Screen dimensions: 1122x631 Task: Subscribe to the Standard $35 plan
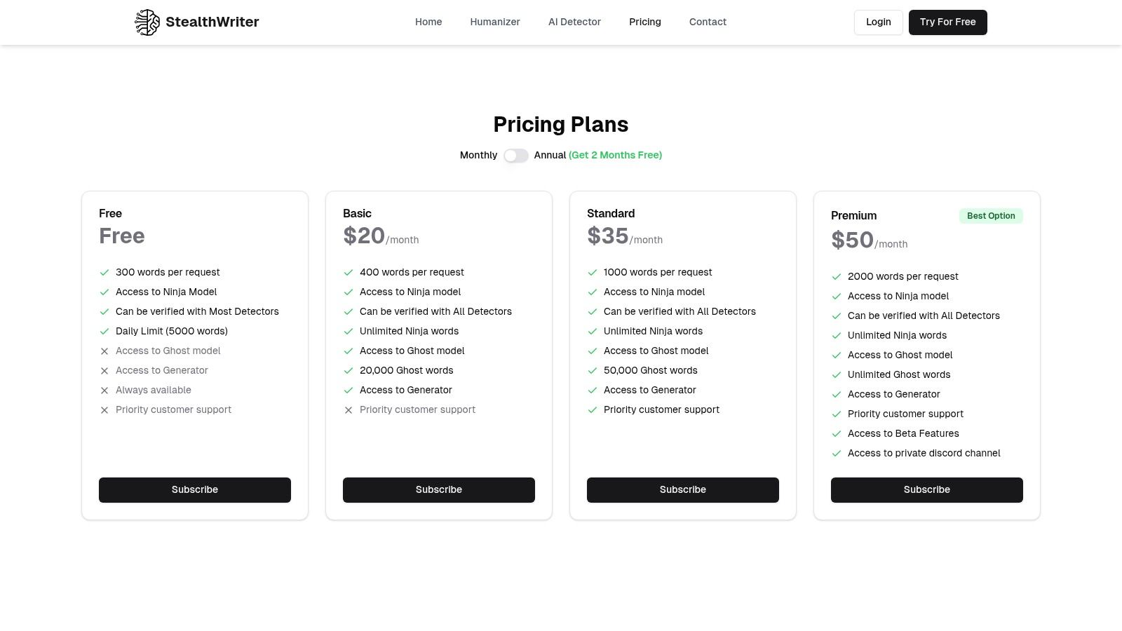click(x=683, y=490)
